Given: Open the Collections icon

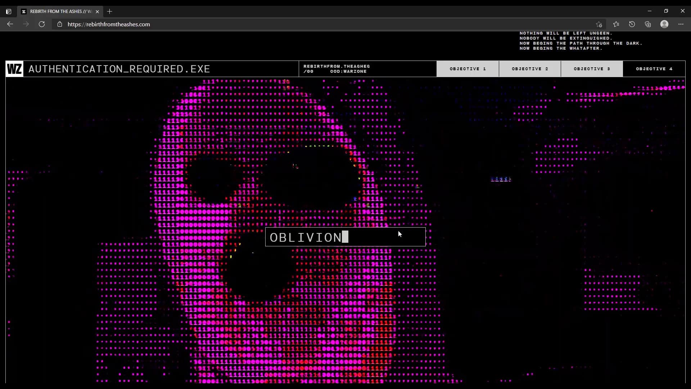Looking at the screenshot, I should pyautogui.click(x=648, y=24).
